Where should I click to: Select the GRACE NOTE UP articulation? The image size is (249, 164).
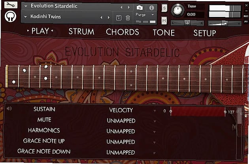pos(44,141)
